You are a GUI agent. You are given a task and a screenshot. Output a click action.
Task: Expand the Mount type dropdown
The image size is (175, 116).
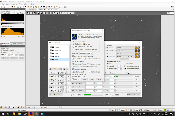pos(86,54)
